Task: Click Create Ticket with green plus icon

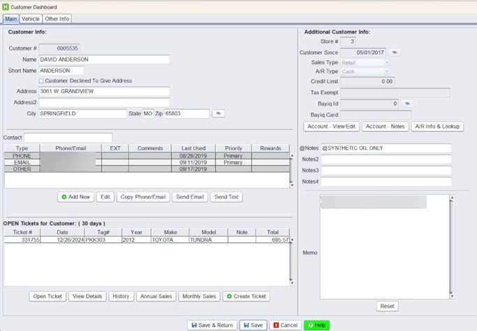Action: click(246, 296)
